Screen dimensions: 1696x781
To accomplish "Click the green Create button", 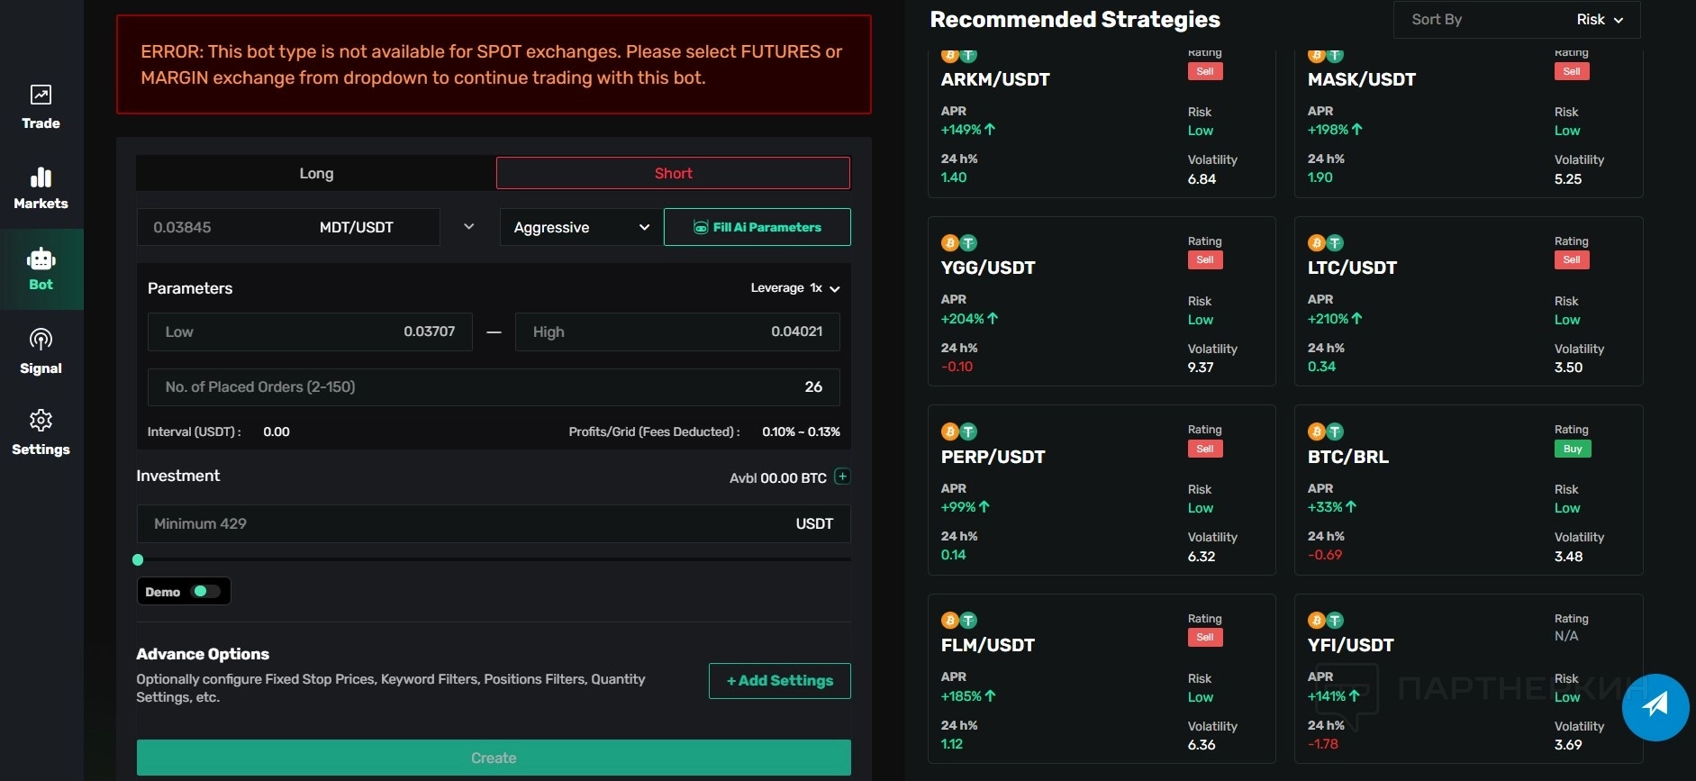I will click(x=494, y=758).
